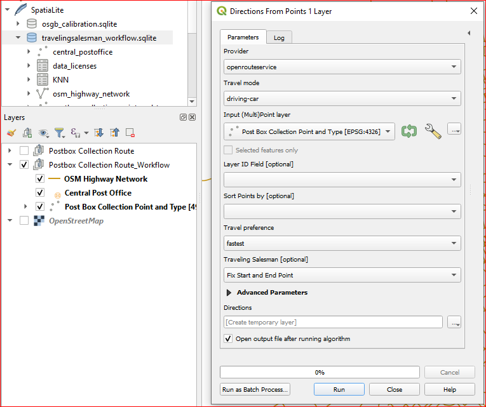Image resolution: width=486 pixels, height=407 pixels.
Task: Toggle Open output file after running algorithm
Action: (228, 338)
